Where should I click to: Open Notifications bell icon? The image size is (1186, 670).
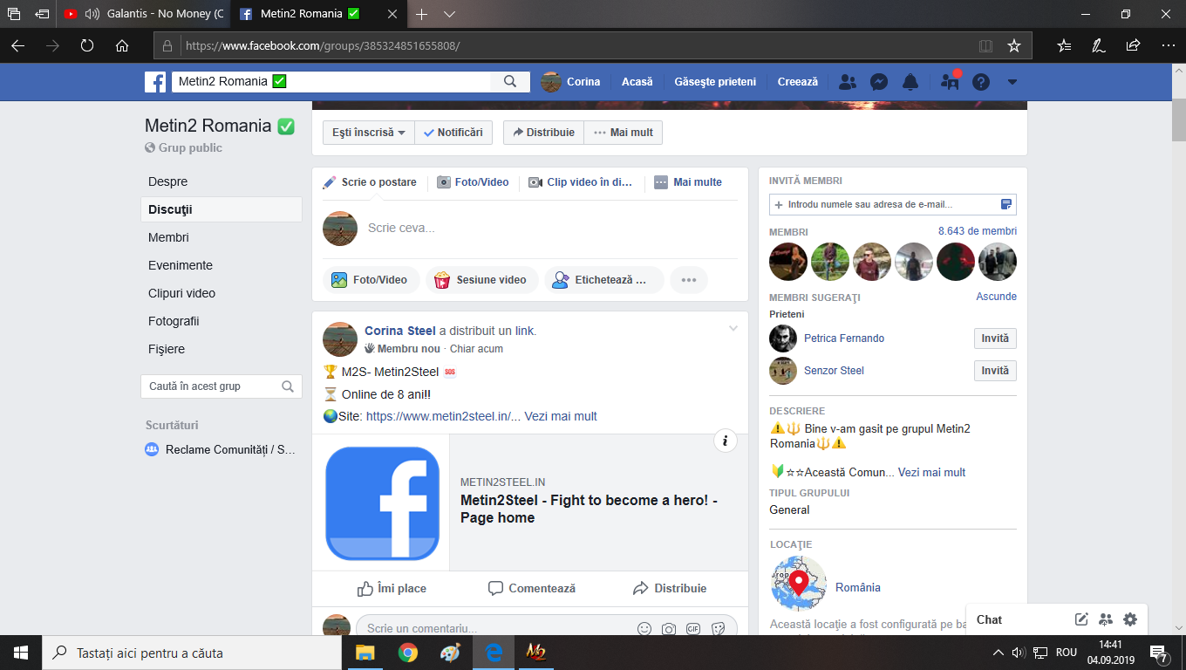(910, 82)
